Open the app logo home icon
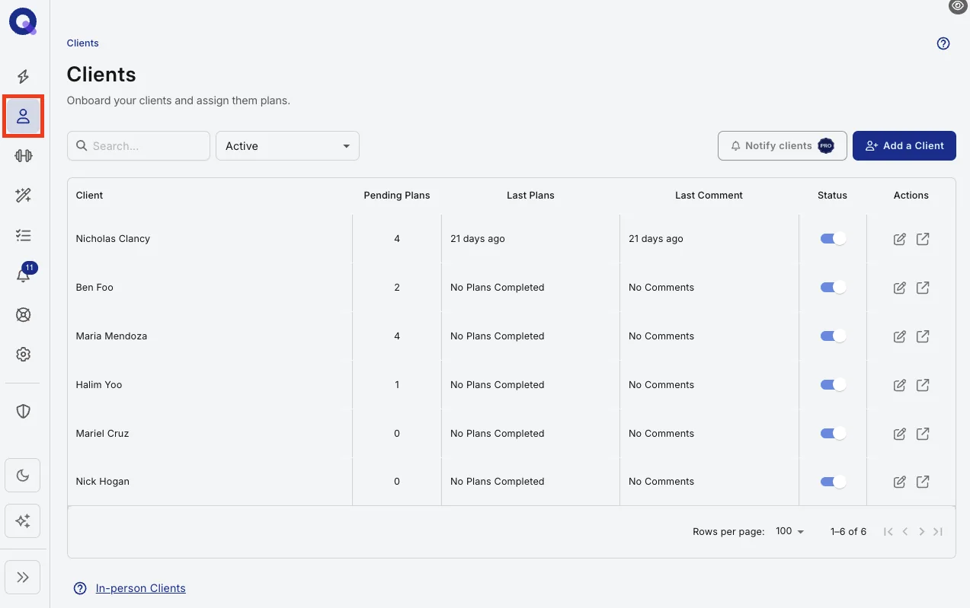The width and height of the screenshot is (970, 608). 23,21
